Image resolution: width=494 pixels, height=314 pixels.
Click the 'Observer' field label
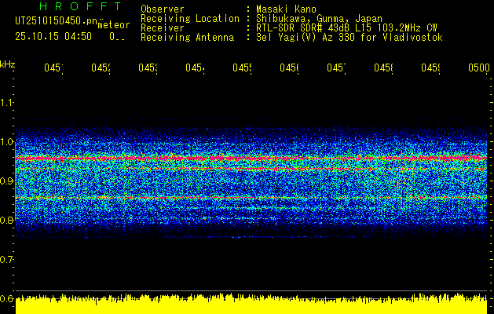pyautogui.click(x=163, y=9)
